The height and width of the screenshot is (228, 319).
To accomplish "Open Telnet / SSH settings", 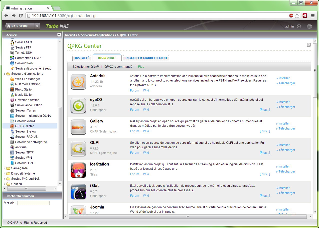I will click(x=23, y=52).
